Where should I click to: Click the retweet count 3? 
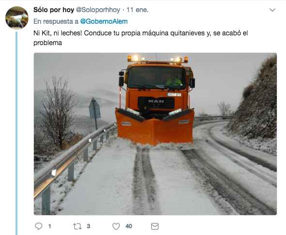pos(89,226)
